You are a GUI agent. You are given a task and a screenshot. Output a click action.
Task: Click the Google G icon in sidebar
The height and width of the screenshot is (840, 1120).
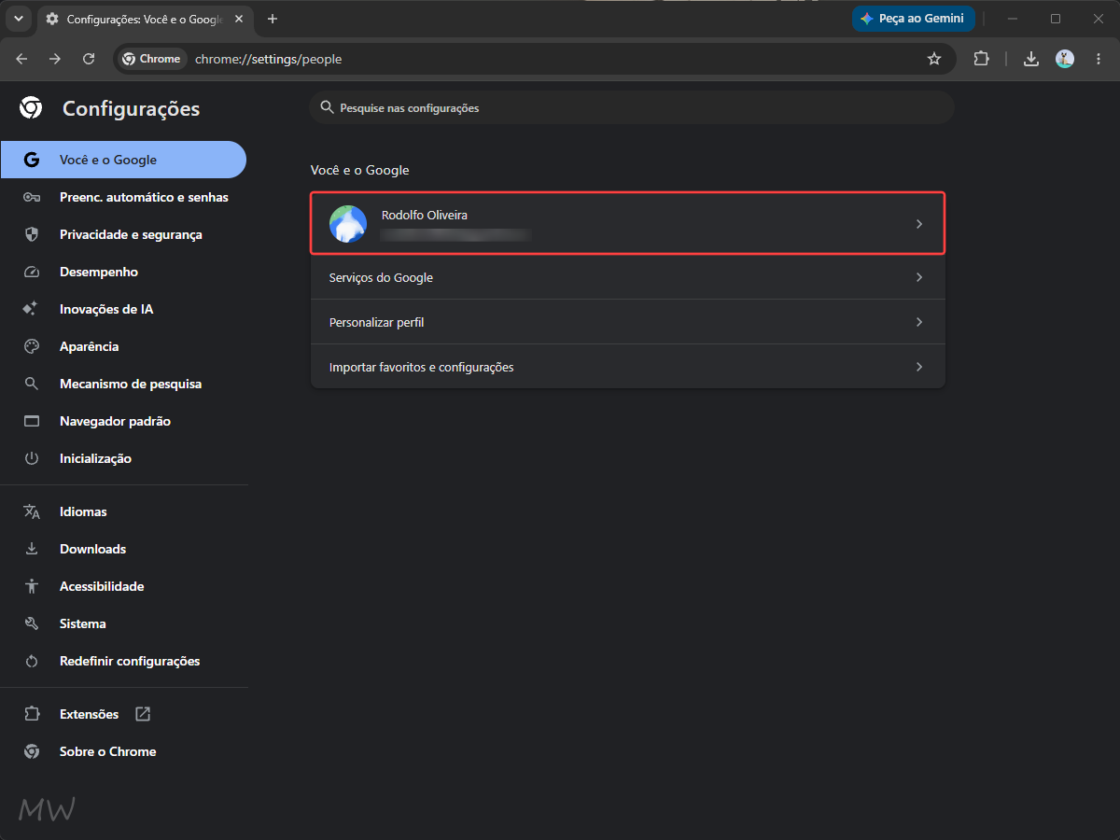click(32, 160)
